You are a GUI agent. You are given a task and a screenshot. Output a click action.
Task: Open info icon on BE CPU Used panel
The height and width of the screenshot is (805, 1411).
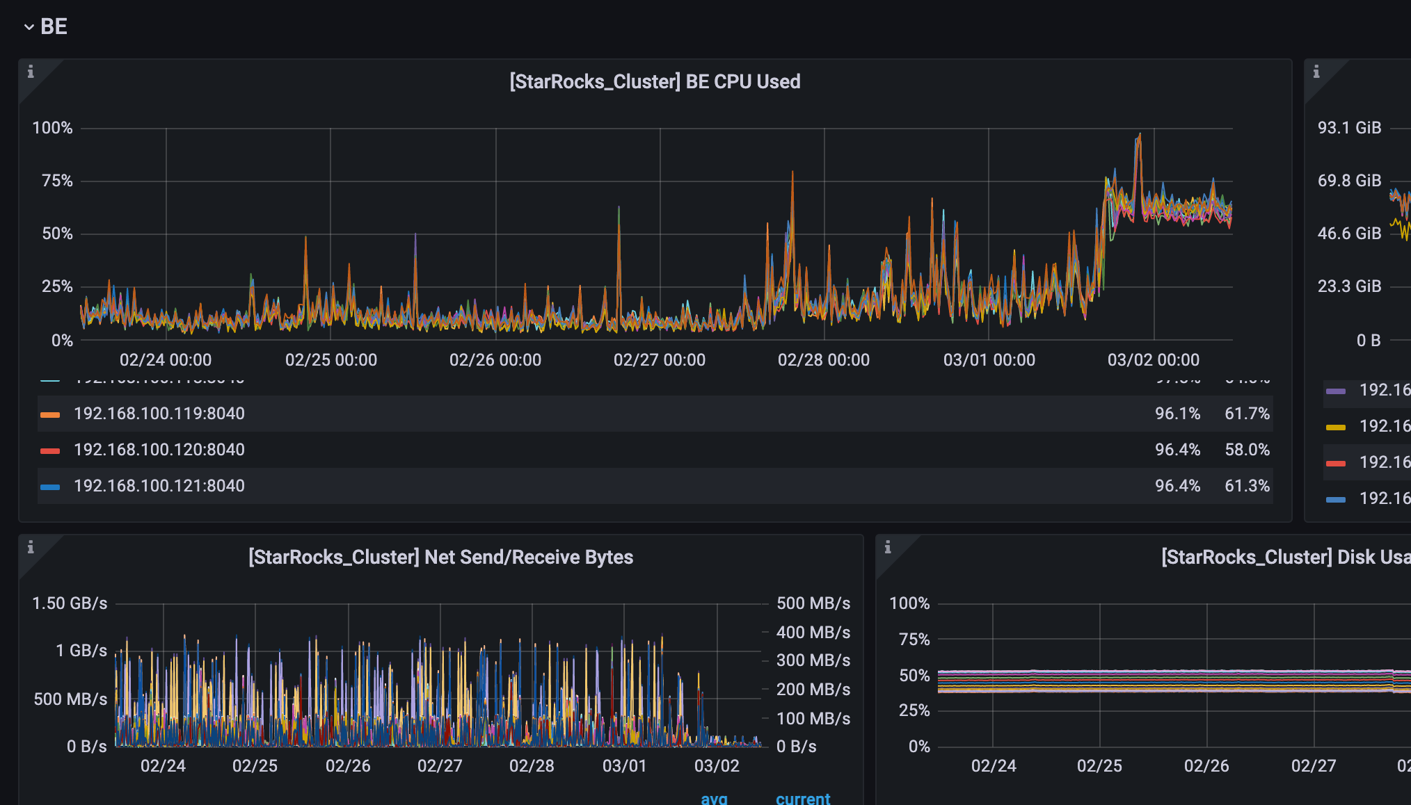pos(31,72)
